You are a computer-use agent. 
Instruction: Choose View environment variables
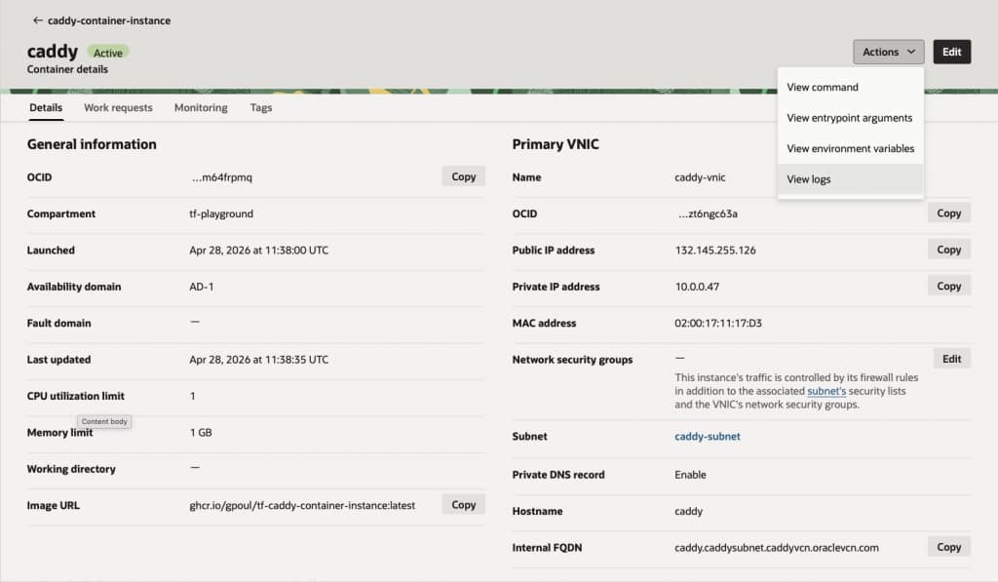pos(850,148)
